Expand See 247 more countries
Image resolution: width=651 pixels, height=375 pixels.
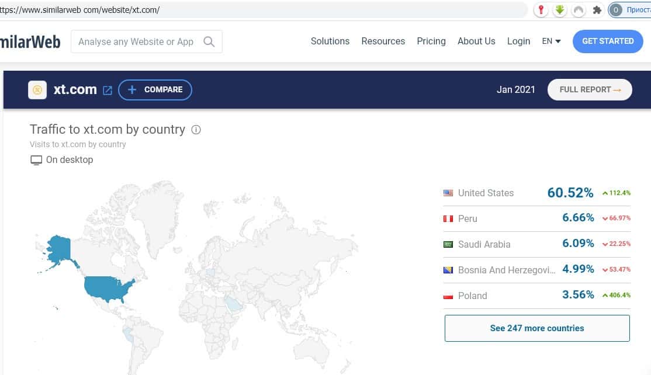coord(536,328)
